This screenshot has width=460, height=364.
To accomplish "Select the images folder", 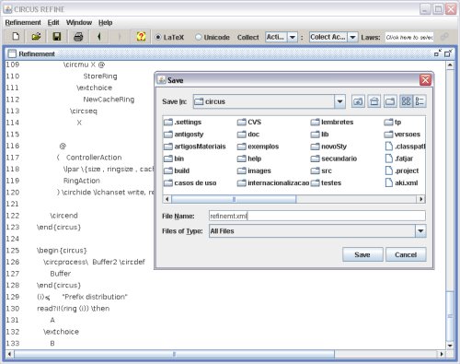I will (x=254, y=170).
